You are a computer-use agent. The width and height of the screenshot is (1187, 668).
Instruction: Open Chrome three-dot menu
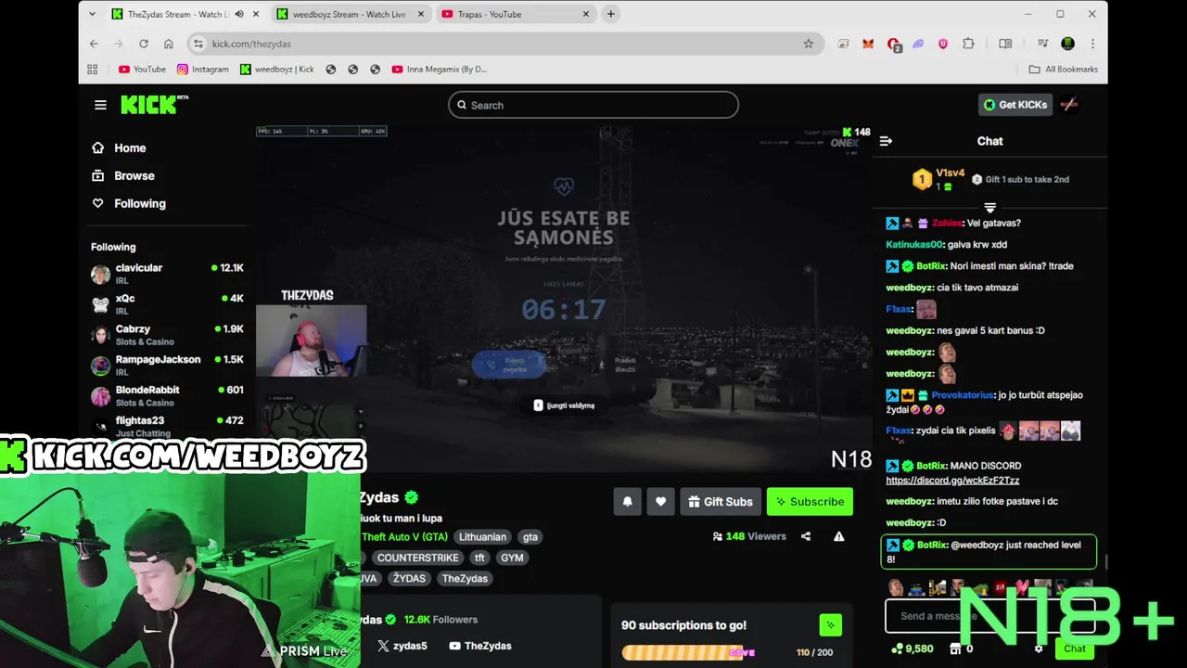pos(1092,44)
